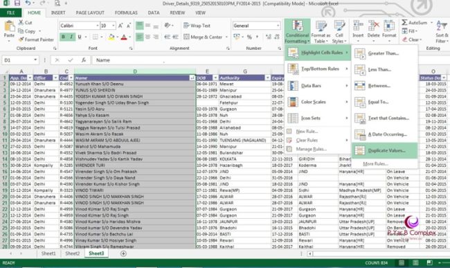The image size is (450, 268).
Task: Switch to the DATA tab
Action: point(154,12)
